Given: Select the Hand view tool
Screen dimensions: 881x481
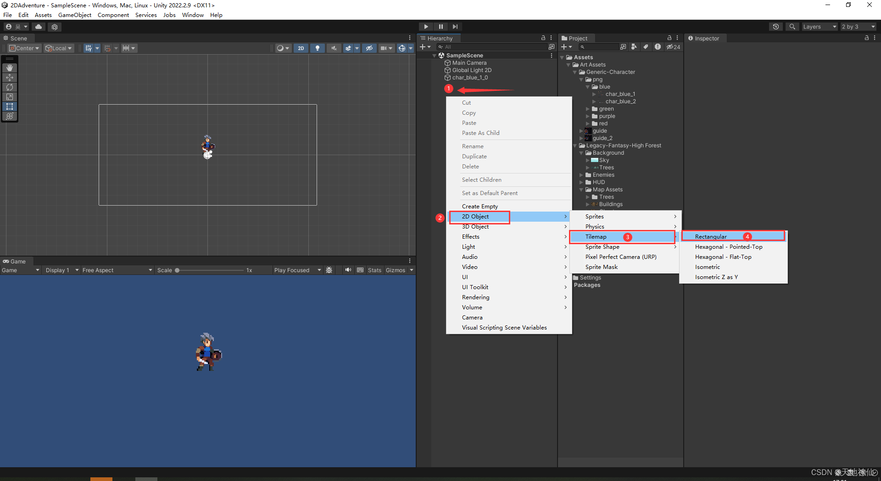Looking at the screenshot, I should coord(10,68).
